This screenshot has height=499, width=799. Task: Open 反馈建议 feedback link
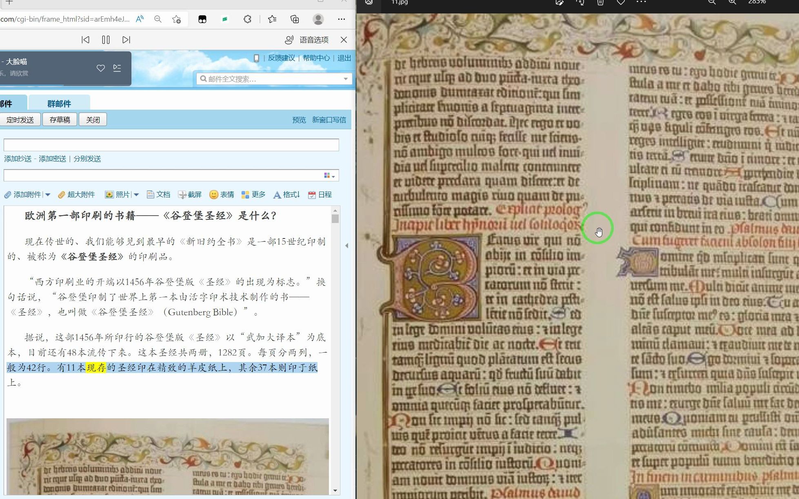pos(281,58)
